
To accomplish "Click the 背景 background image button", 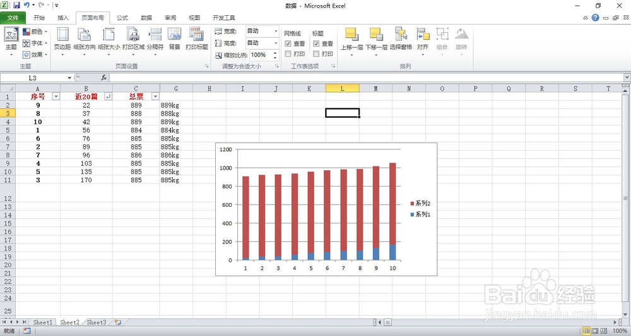I will click(174, 39).
